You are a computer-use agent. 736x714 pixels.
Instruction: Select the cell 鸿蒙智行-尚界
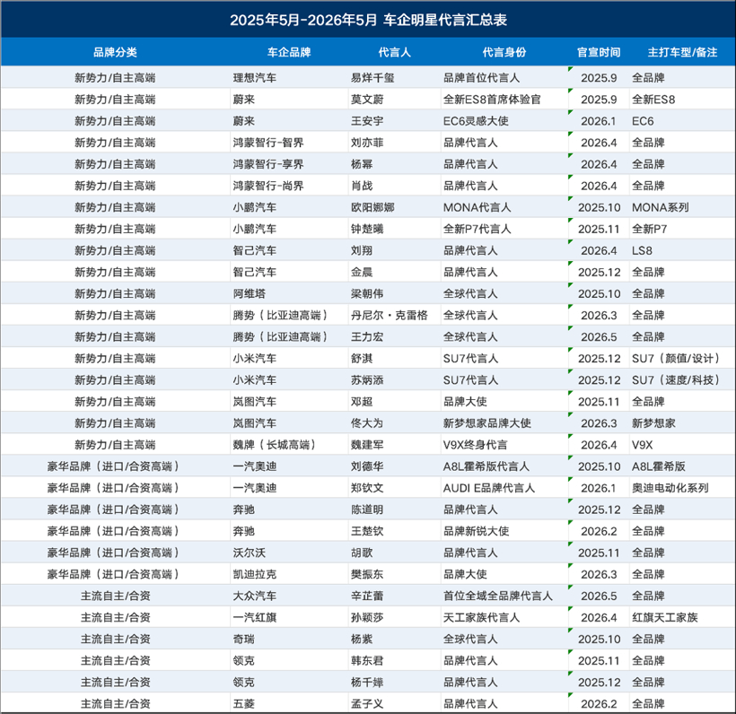click(268, 186)
